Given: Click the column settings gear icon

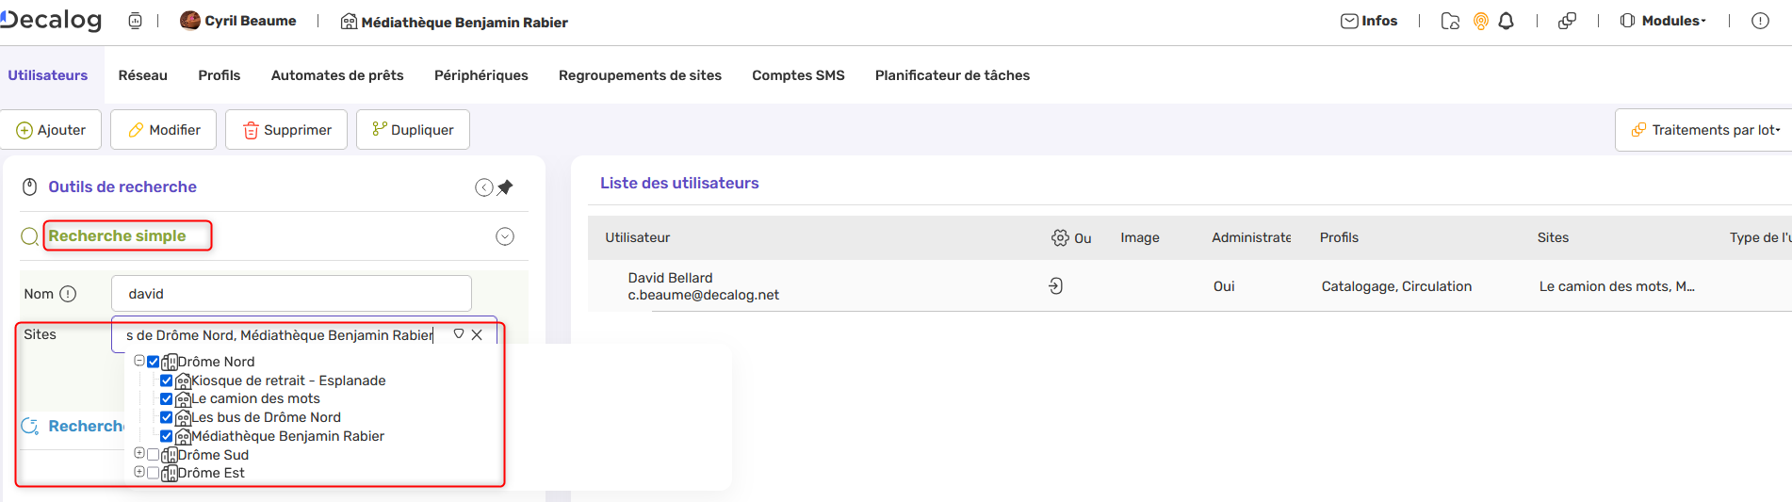Looking at the screenshot, I should (1060, 237).
